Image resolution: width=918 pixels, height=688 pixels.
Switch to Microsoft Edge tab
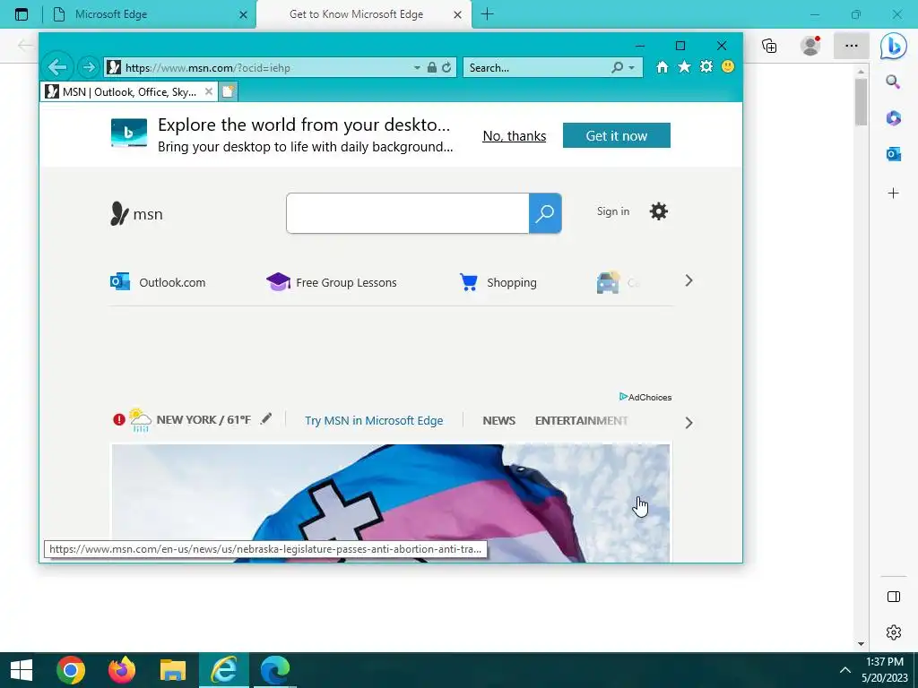(150, 14)
